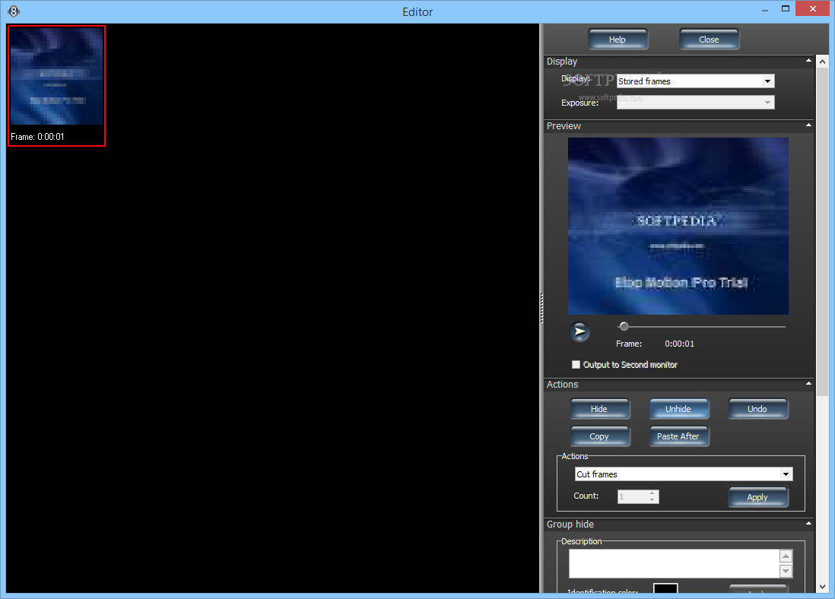
Task: Maximize the Editor window
Action: [786, 9]
